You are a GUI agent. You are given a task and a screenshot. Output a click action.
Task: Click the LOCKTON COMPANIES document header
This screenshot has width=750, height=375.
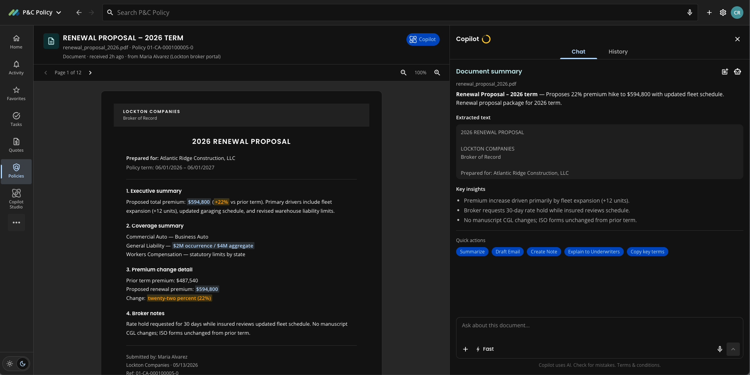click(152, 111)
